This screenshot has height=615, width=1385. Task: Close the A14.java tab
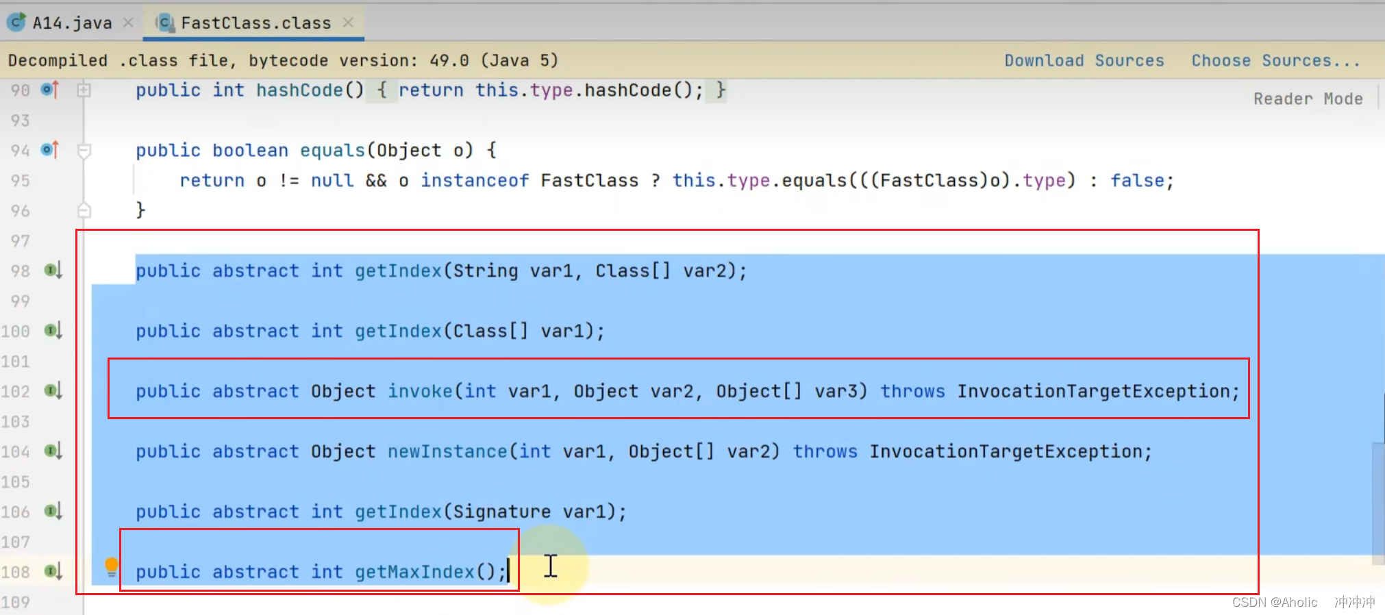[x=128, y=23]
